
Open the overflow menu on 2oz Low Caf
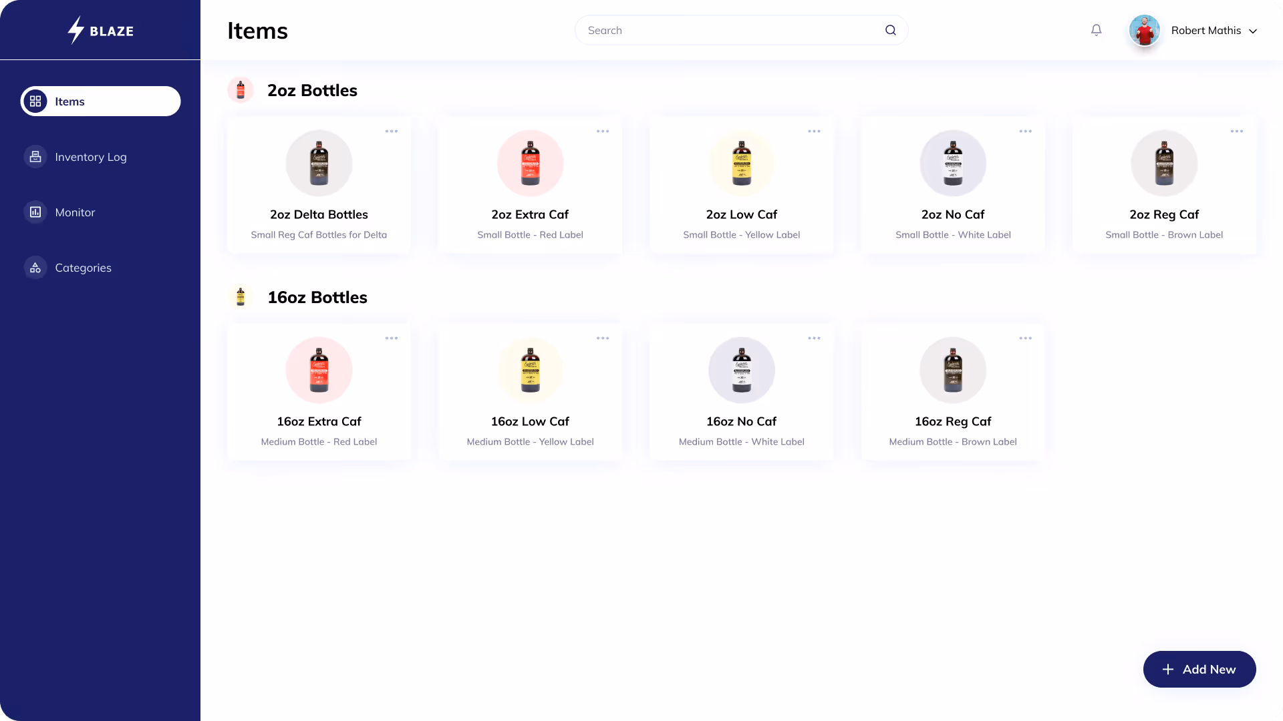click(815, 131)
